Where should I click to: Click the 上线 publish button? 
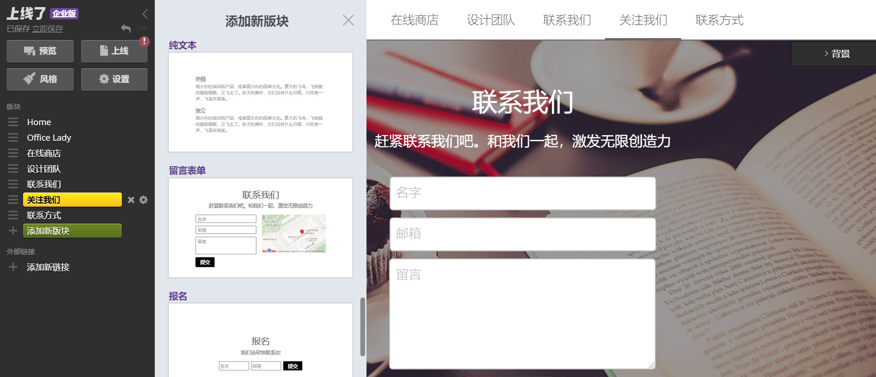114,51
